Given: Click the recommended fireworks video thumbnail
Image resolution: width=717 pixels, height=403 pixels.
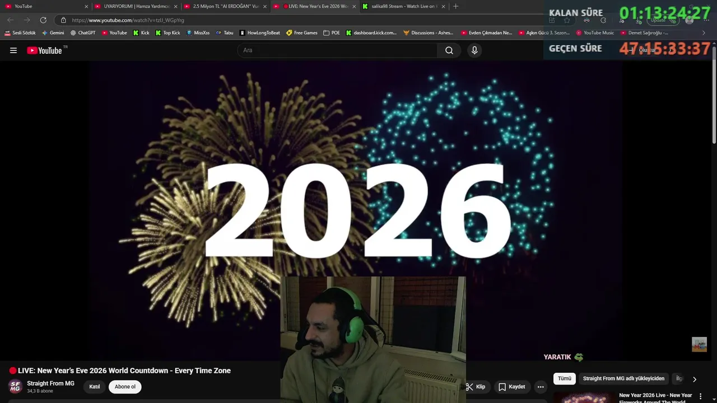Looking at the screenshot, I should tap(585, 397).
